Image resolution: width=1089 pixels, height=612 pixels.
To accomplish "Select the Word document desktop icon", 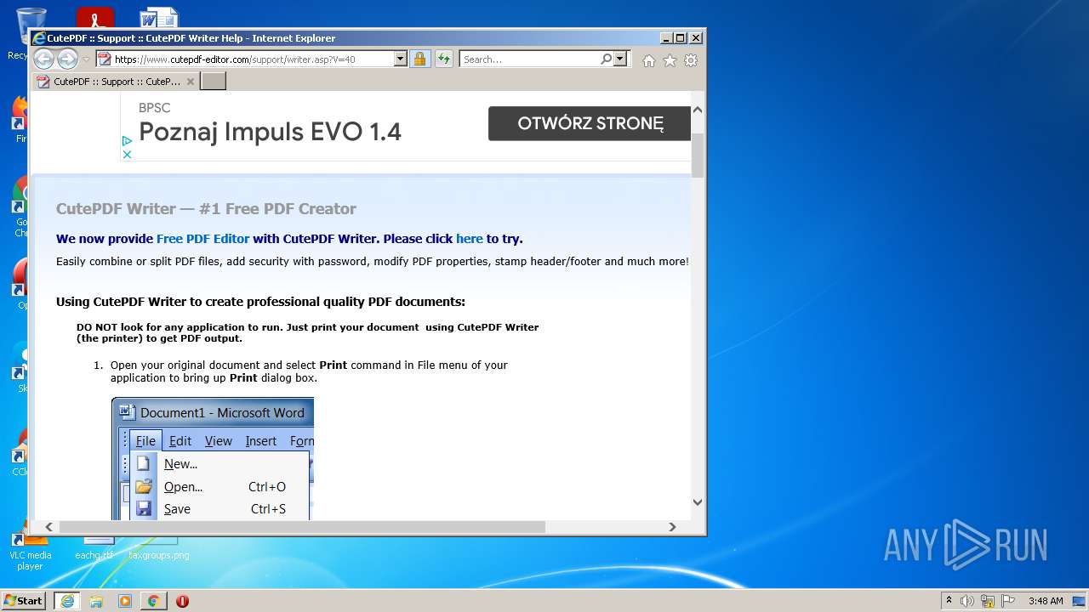I will click(158, 18).
